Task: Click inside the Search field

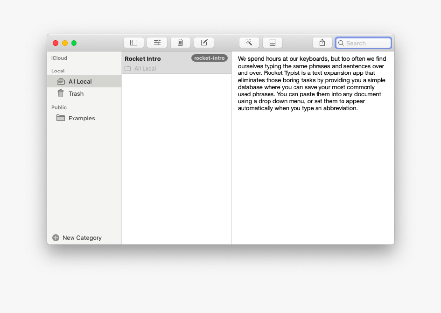Action: [x=365, y=43]
